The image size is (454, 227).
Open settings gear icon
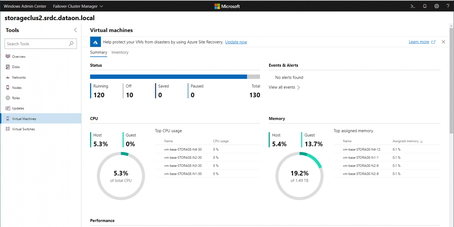(x=437, y=6)
